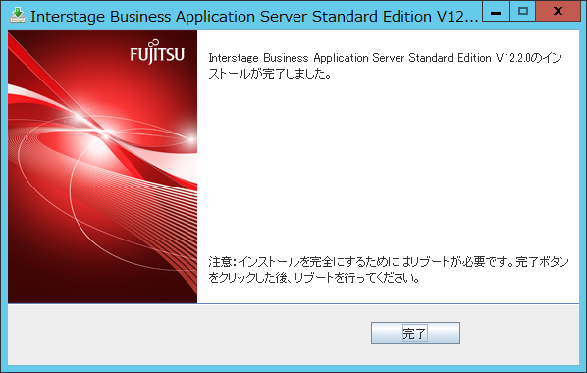The image size is (587, 373).
Task: Click the FUJITSU logo on the banner
Action: (x=157, y=52)
